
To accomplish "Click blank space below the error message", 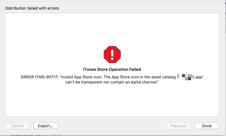I will click(x=112, y=100).
